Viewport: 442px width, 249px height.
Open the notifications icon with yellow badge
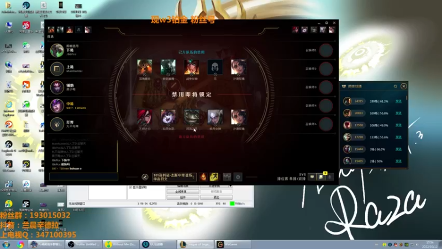pyautogui.click(x=321, y=177)
